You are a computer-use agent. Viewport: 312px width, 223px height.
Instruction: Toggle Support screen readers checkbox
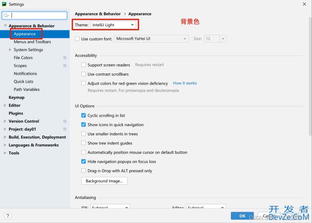coord(83,65)
